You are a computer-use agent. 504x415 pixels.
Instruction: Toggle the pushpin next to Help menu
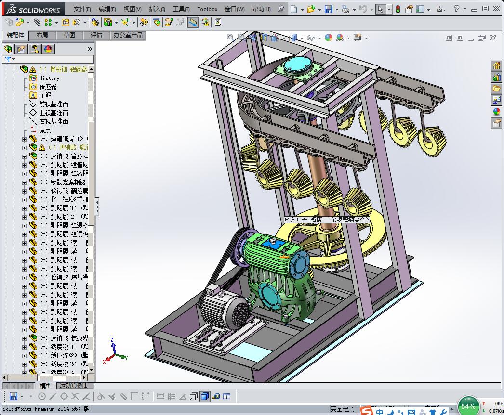(x=281, y=9)
